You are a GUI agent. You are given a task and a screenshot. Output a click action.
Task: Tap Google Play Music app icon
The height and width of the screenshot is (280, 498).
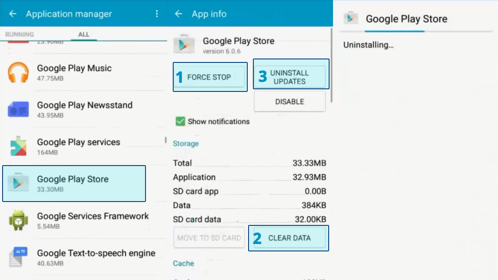(x=18, y=72)
